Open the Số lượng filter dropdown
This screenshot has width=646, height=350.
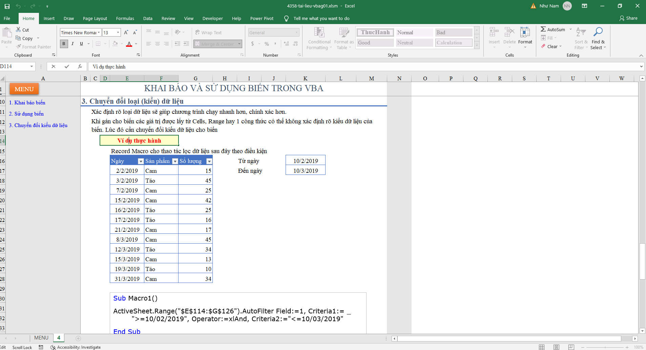[209, 161]
